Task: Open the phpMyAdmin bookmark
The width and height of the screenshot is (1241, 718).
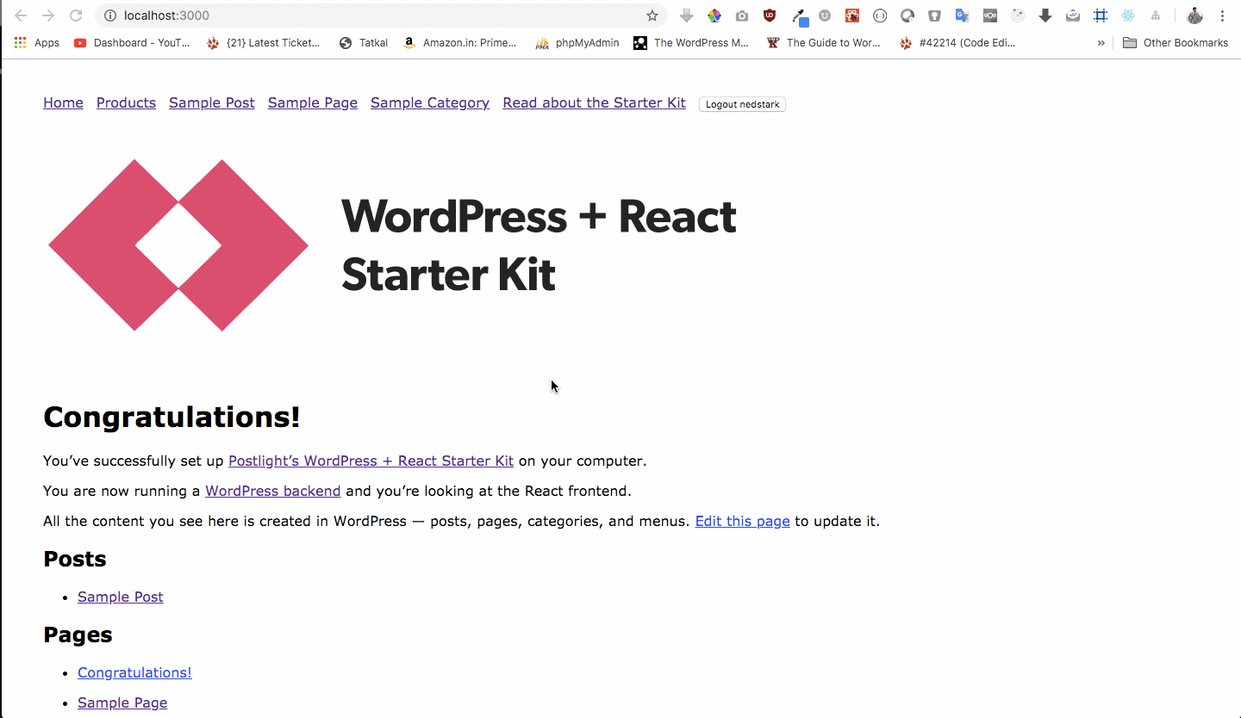Action: tap(577, 42)
